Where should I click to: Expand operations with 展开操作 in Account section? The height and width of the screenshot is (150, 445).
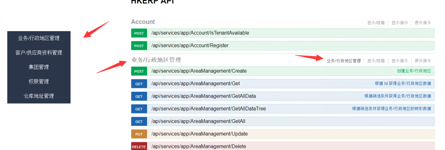423,23
